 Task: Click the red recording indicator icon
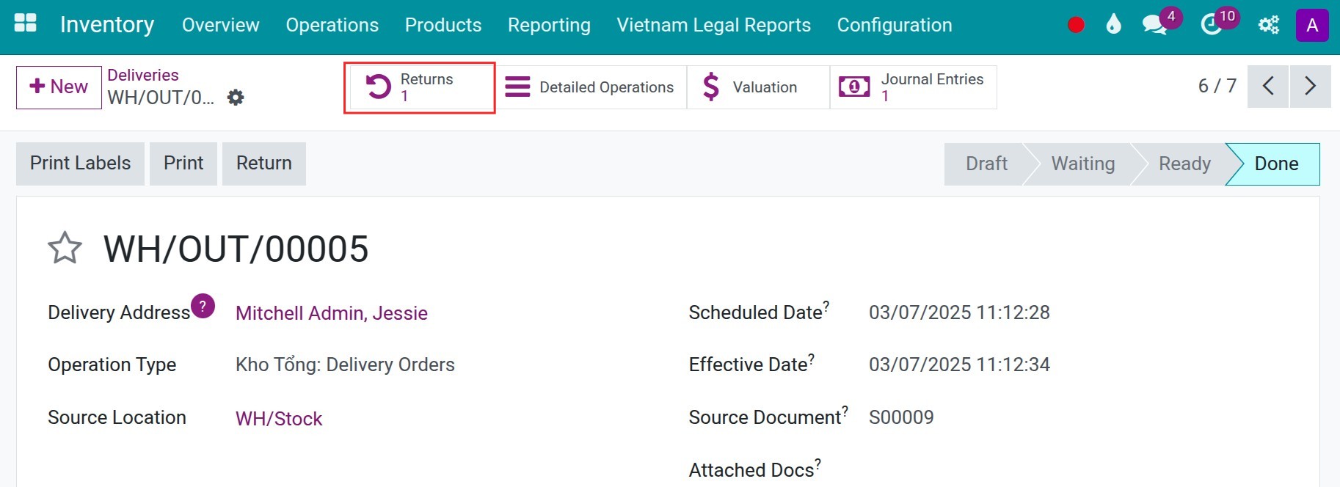coord(1076,25)
